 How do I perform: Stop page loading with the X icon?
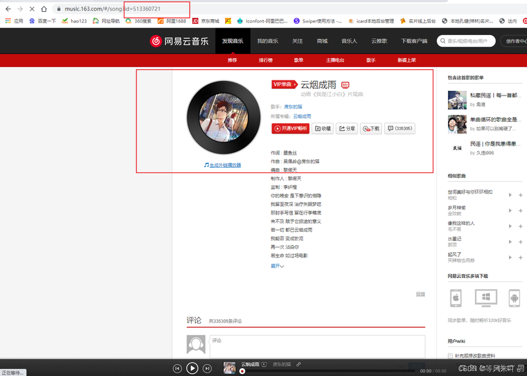point(32,9)
